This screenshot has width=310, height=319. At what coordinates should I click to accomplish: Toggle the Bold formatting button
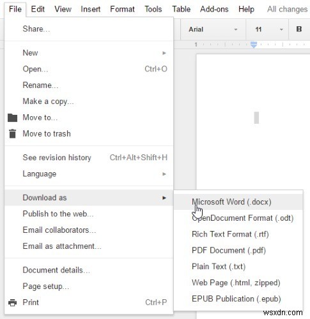coord(299,29)
